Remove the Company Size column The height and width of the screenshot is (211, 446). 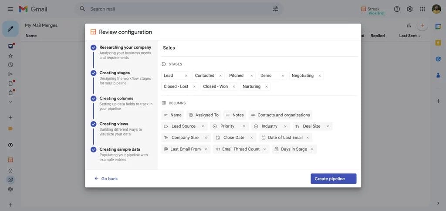(x=206, y=138)
